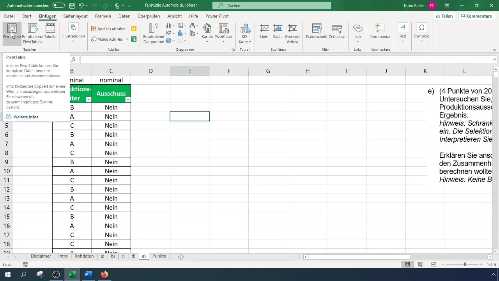Click the Bing Maps add-in icon
The image size is (499, 281).
click(x=134, y=29)
